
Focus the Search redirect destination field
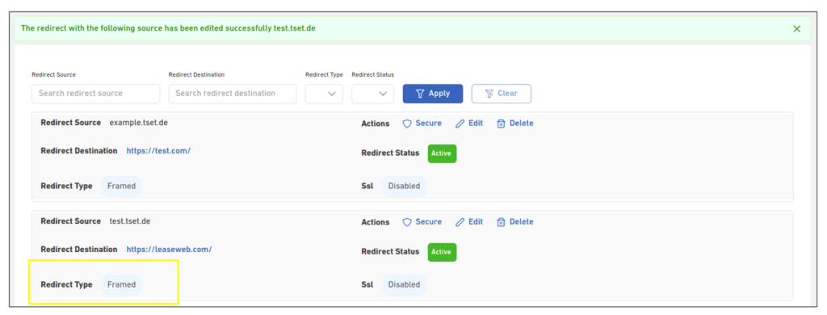click(233, 94)
